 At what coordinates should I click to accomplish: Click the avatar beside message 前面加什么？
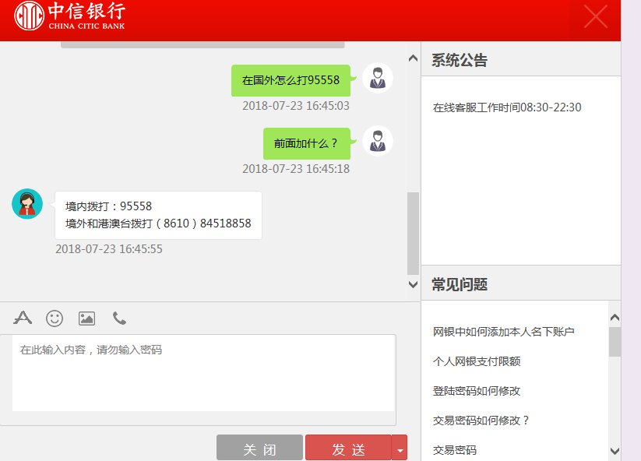point(377,142)
